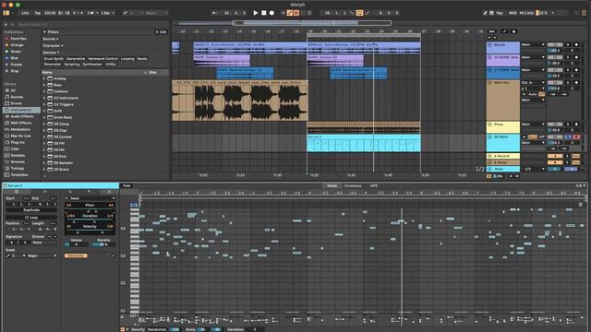This screenshot has width=591, height=332.
Task: Click the orange Generate button
Action: 76,255
